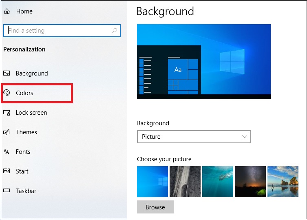The image size is (307, 220).
Task: Click the Taskbar icon in sidebar
Action: (x=7, y=191)
